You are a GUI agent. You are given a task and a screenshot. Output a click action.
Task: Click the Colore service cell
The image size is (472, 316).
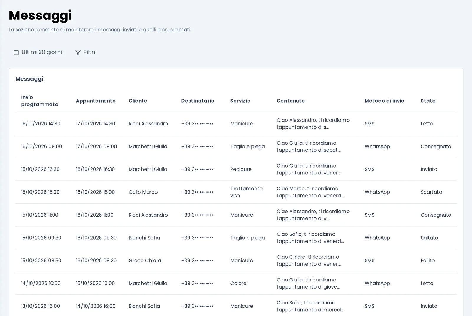(x=238, y=283)
